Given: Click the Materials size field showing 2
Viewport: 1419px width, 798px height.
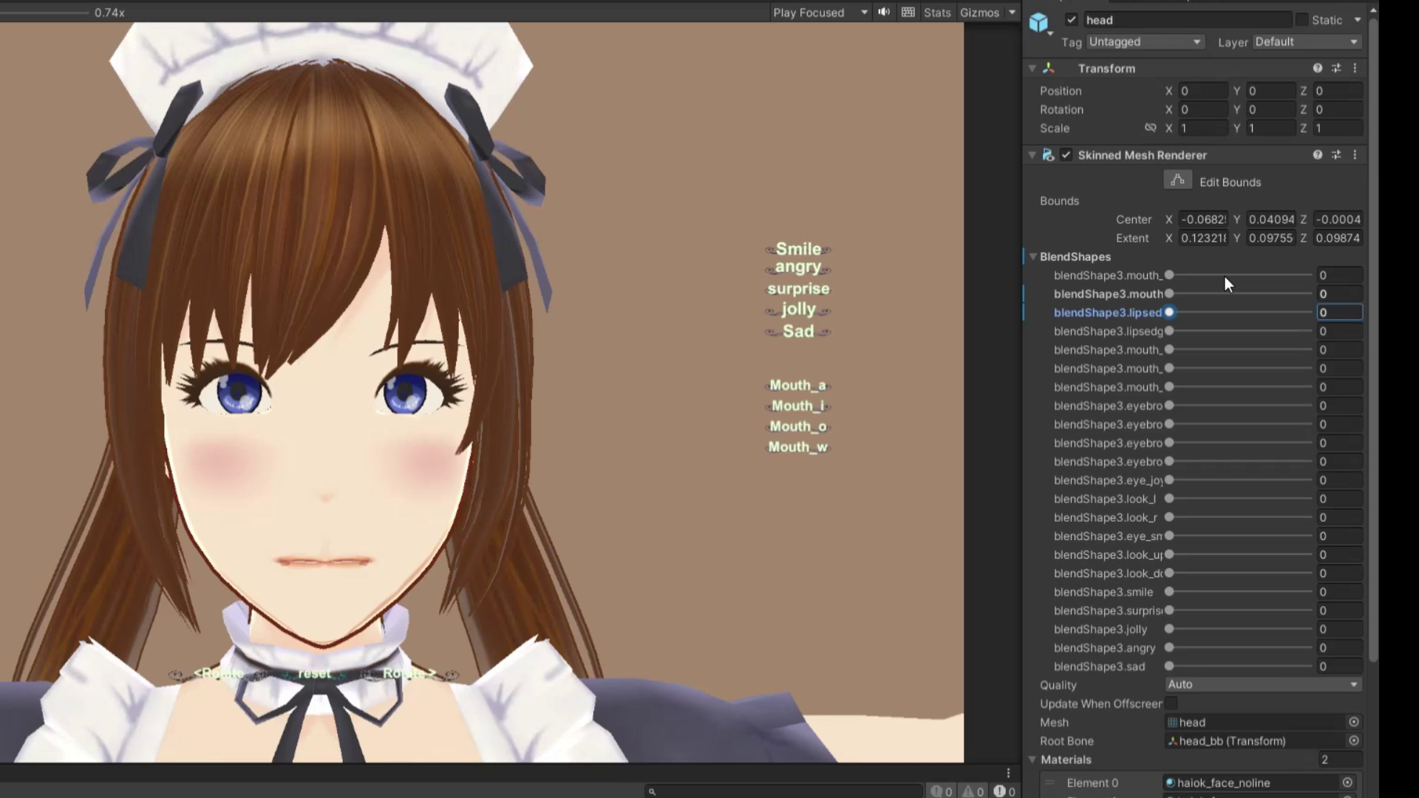Looking at the screenshot, I should [1340, 760].
